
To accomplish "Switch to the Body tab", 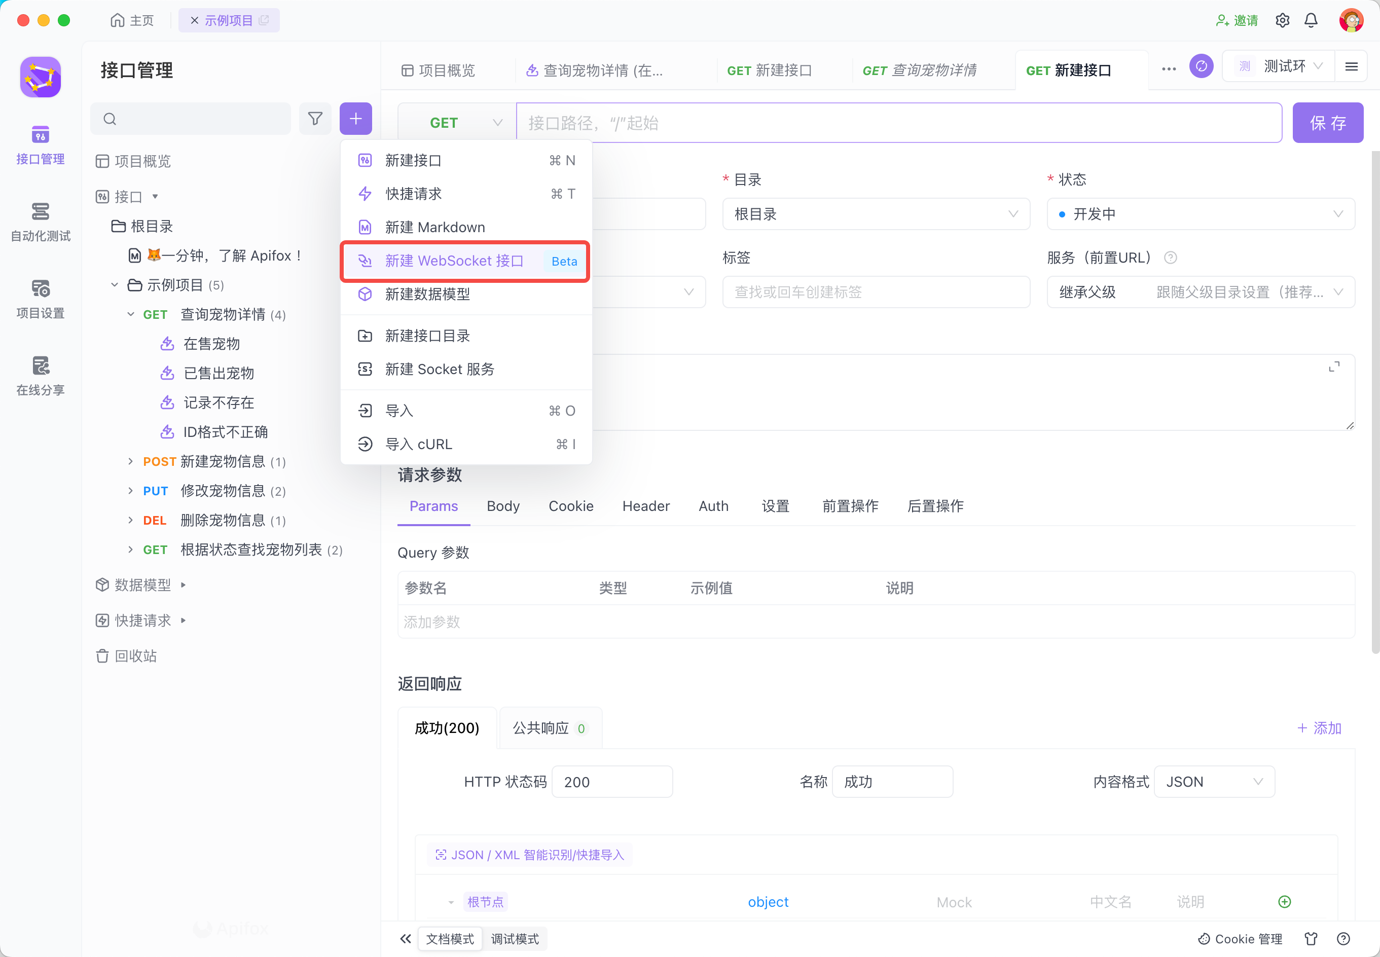I will click(502, 506).
